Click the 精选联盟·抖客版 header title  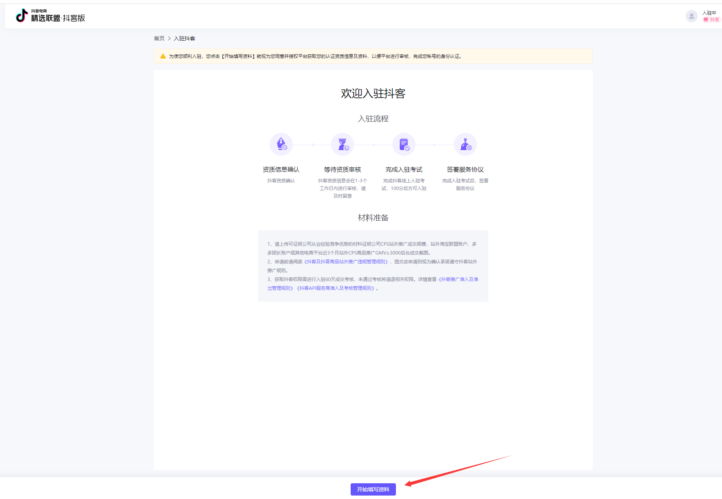tap(58, 18)
